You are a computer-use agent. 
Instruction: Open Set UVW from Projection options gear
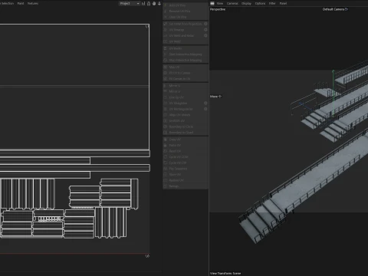coord(205,24)
